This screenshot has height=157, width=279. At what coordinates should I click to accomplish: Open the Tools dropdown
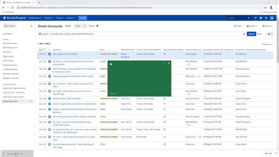point(267,26)
